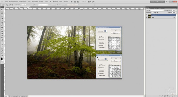Open the layer blend mode dropdown
The width and height of the screenshot is (178, 97).
point(155,10)
